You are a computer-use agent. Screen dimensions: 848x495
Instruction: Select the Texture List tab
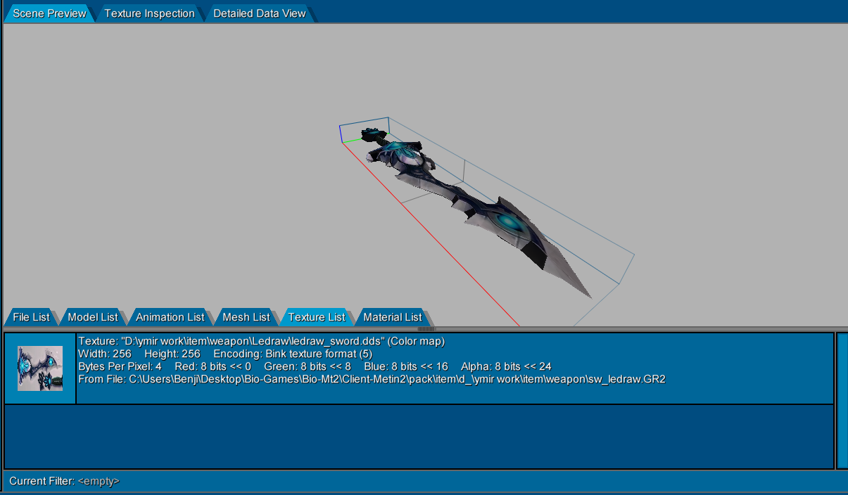tap(317, 317)
